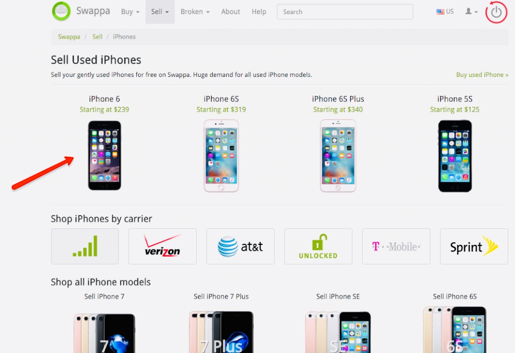Select the iPhone 6 phone image

pyautogui.click(x=105, y=155)
